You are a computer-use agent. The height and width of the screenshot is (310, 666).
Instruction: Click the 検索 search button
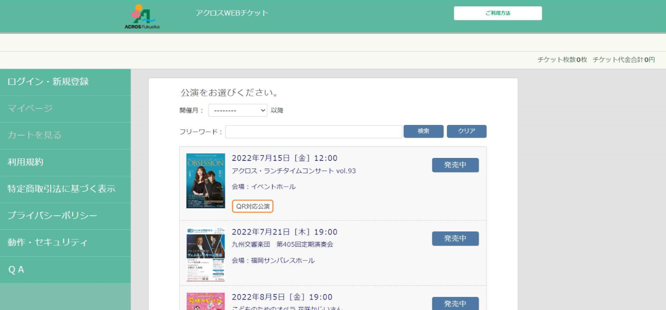[423, 131]
